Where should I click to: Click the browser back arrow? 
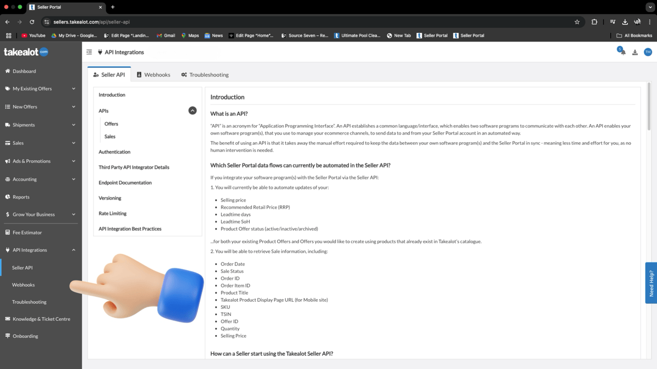point(7,22)
